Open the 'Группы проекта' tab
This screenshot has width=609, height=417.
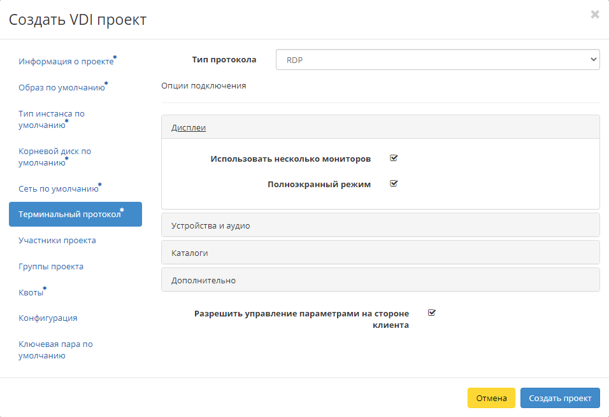(51, 267)
